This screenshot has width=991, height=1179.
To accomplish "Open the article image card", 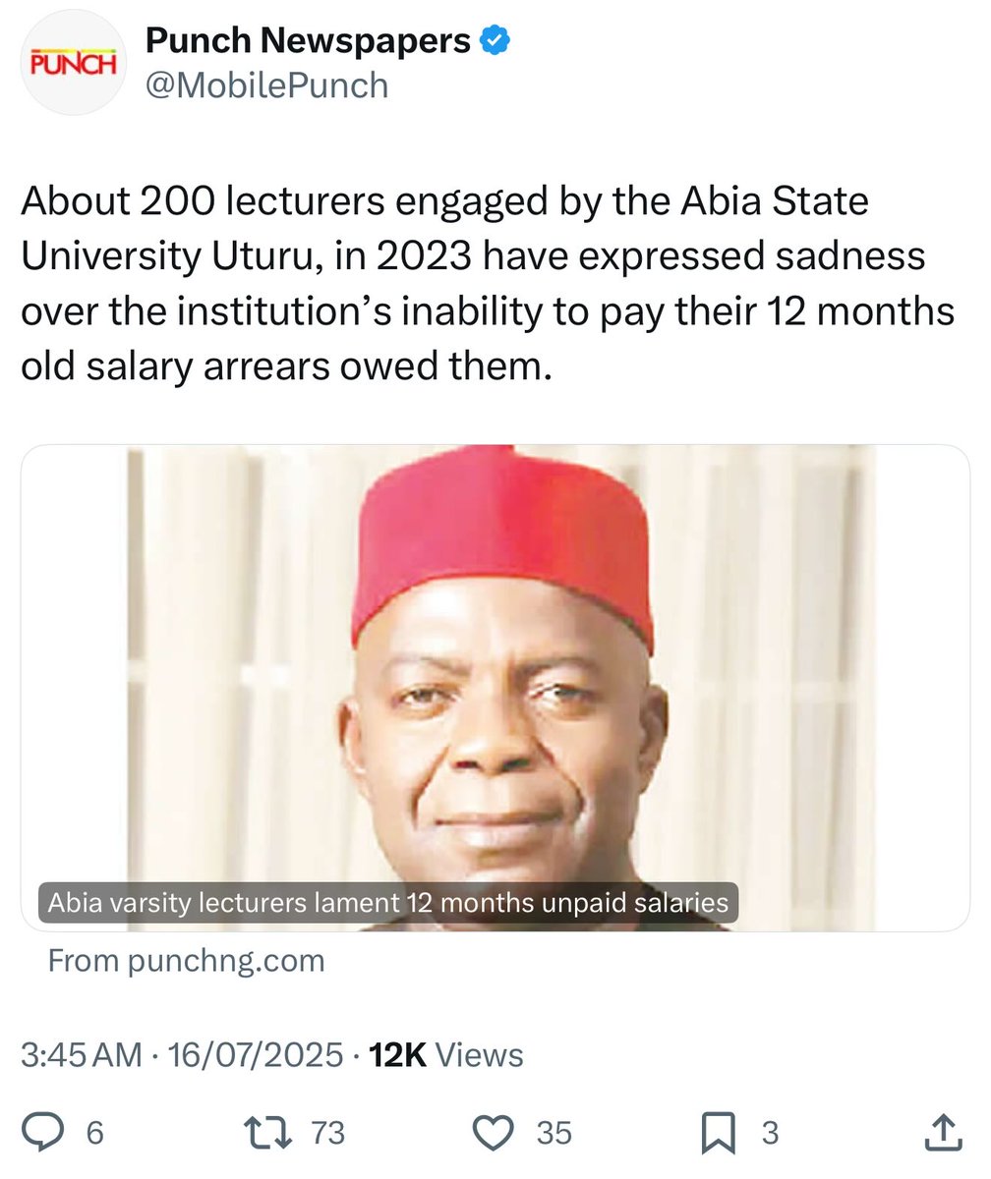I will coord(495,688).
